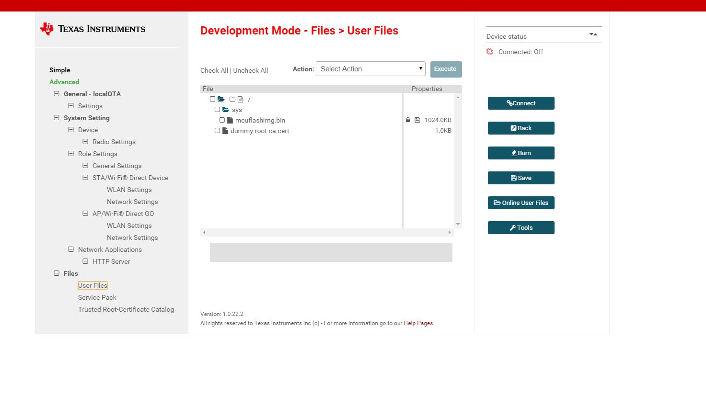Click the Texas Instruments logo
This screenshot has height=395, width=706.
click(93, 29)
